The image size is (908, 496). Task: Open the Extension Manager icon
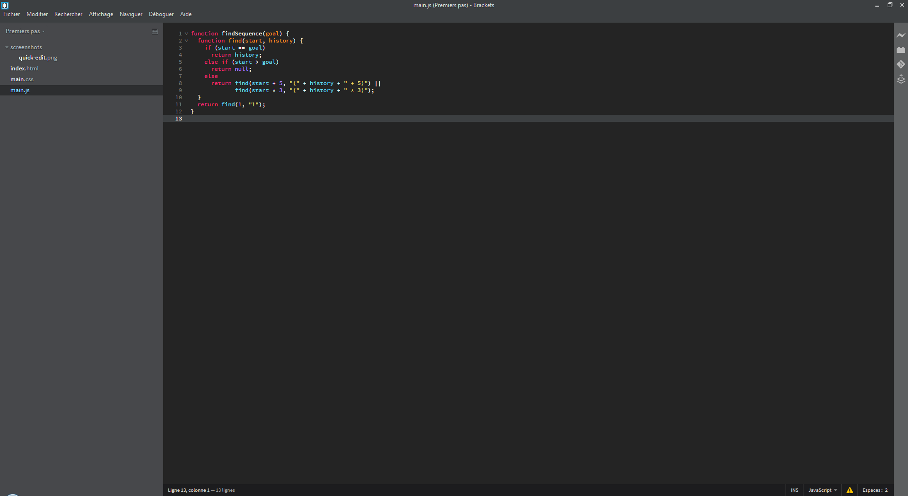pos(901,50)
